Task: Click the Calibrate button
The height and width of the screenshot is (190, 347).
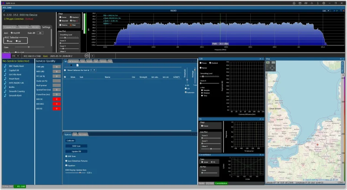Action: tap(70, 141)
